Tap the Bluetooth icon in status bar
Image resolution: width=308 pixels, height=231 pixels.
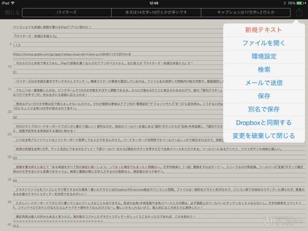pyautogui.click(x=284, y=3)
